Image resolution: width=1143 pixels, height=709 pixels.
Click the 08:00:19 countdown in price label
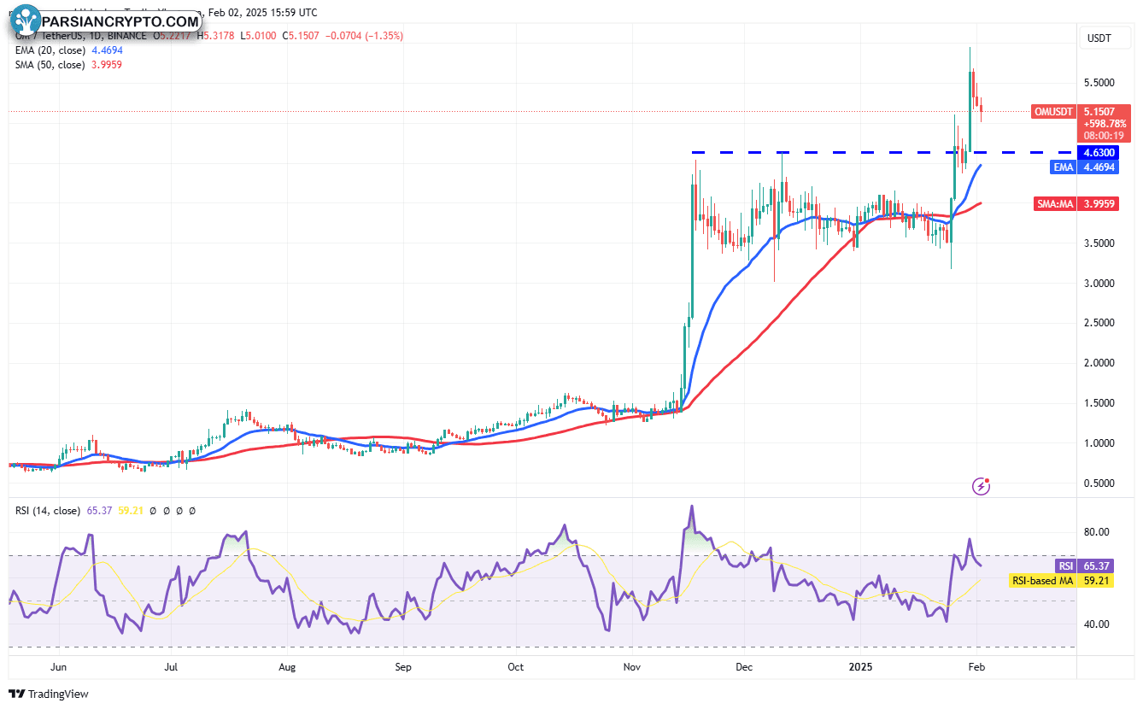tap(1103, 135)
